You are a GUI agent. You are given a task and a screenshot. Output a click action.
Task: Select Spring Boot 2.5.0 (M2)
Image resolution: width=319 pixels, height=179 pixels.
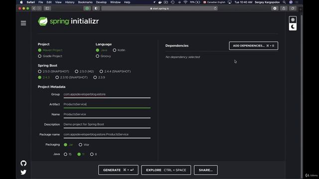pos(84,72)
